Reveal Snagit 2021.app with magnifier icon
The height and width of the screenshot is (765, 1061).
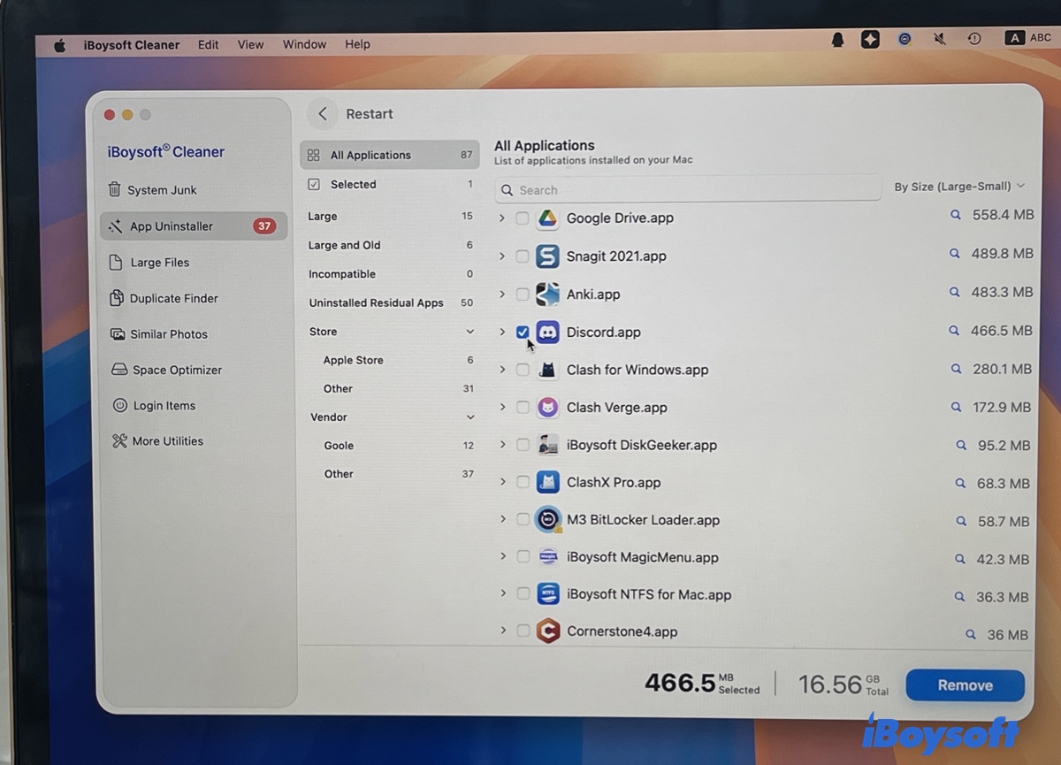click(955, 253)
